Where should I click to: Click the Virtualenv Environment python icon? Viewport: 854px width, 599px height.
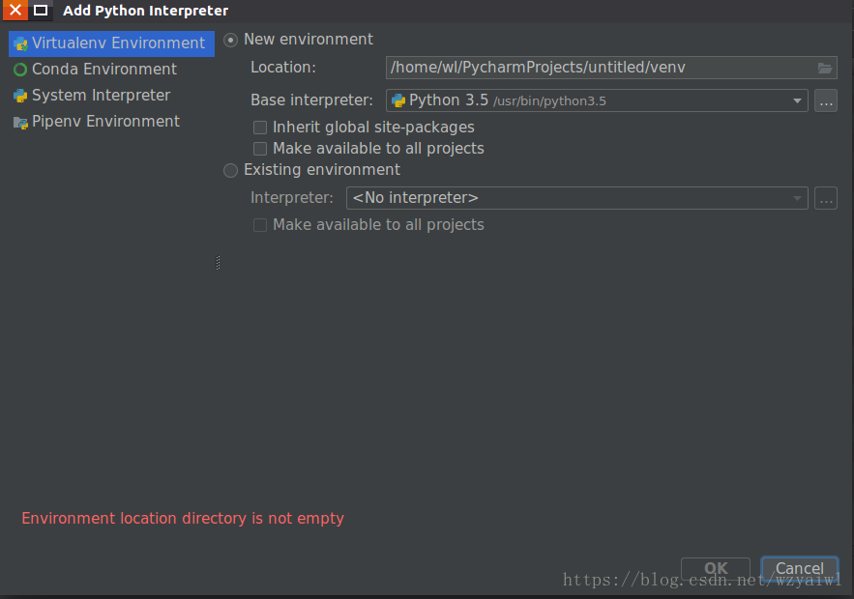pos(20,43)
